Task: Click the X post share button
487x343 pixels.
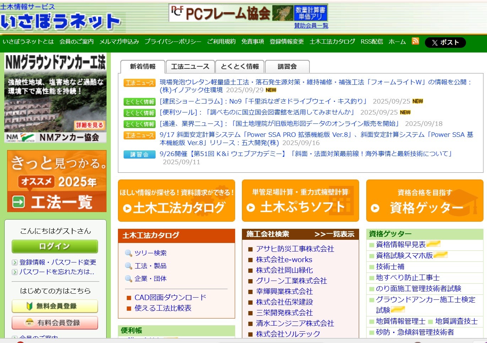Action: point(445,43)
